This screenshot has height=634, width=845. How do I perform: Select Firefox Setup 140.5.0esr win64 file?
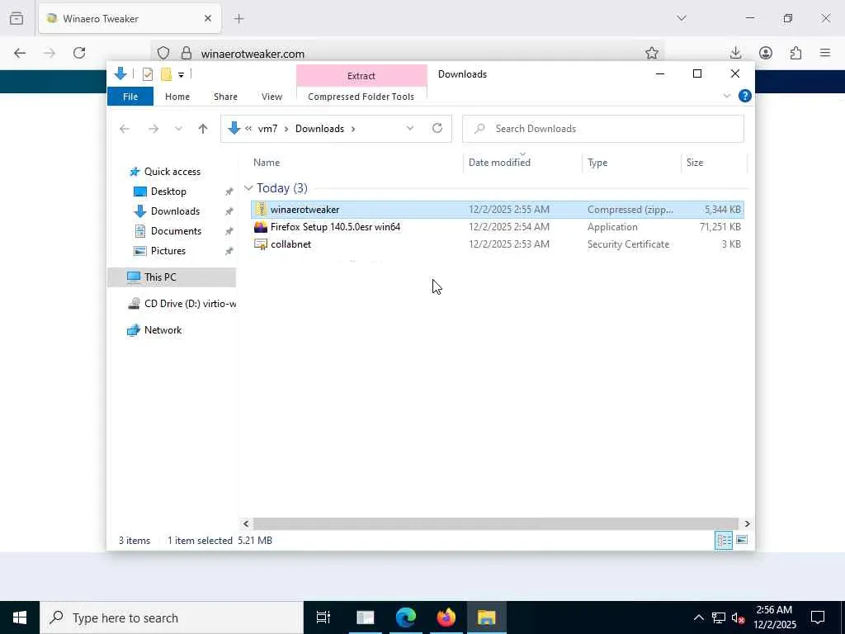coord(498,227)
